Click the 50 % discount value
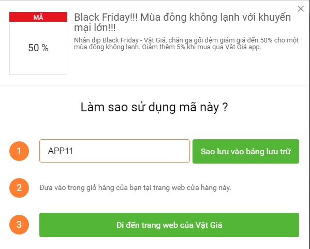Image resolution: width=310 pixels, height=249 pixels. (38, 48)
